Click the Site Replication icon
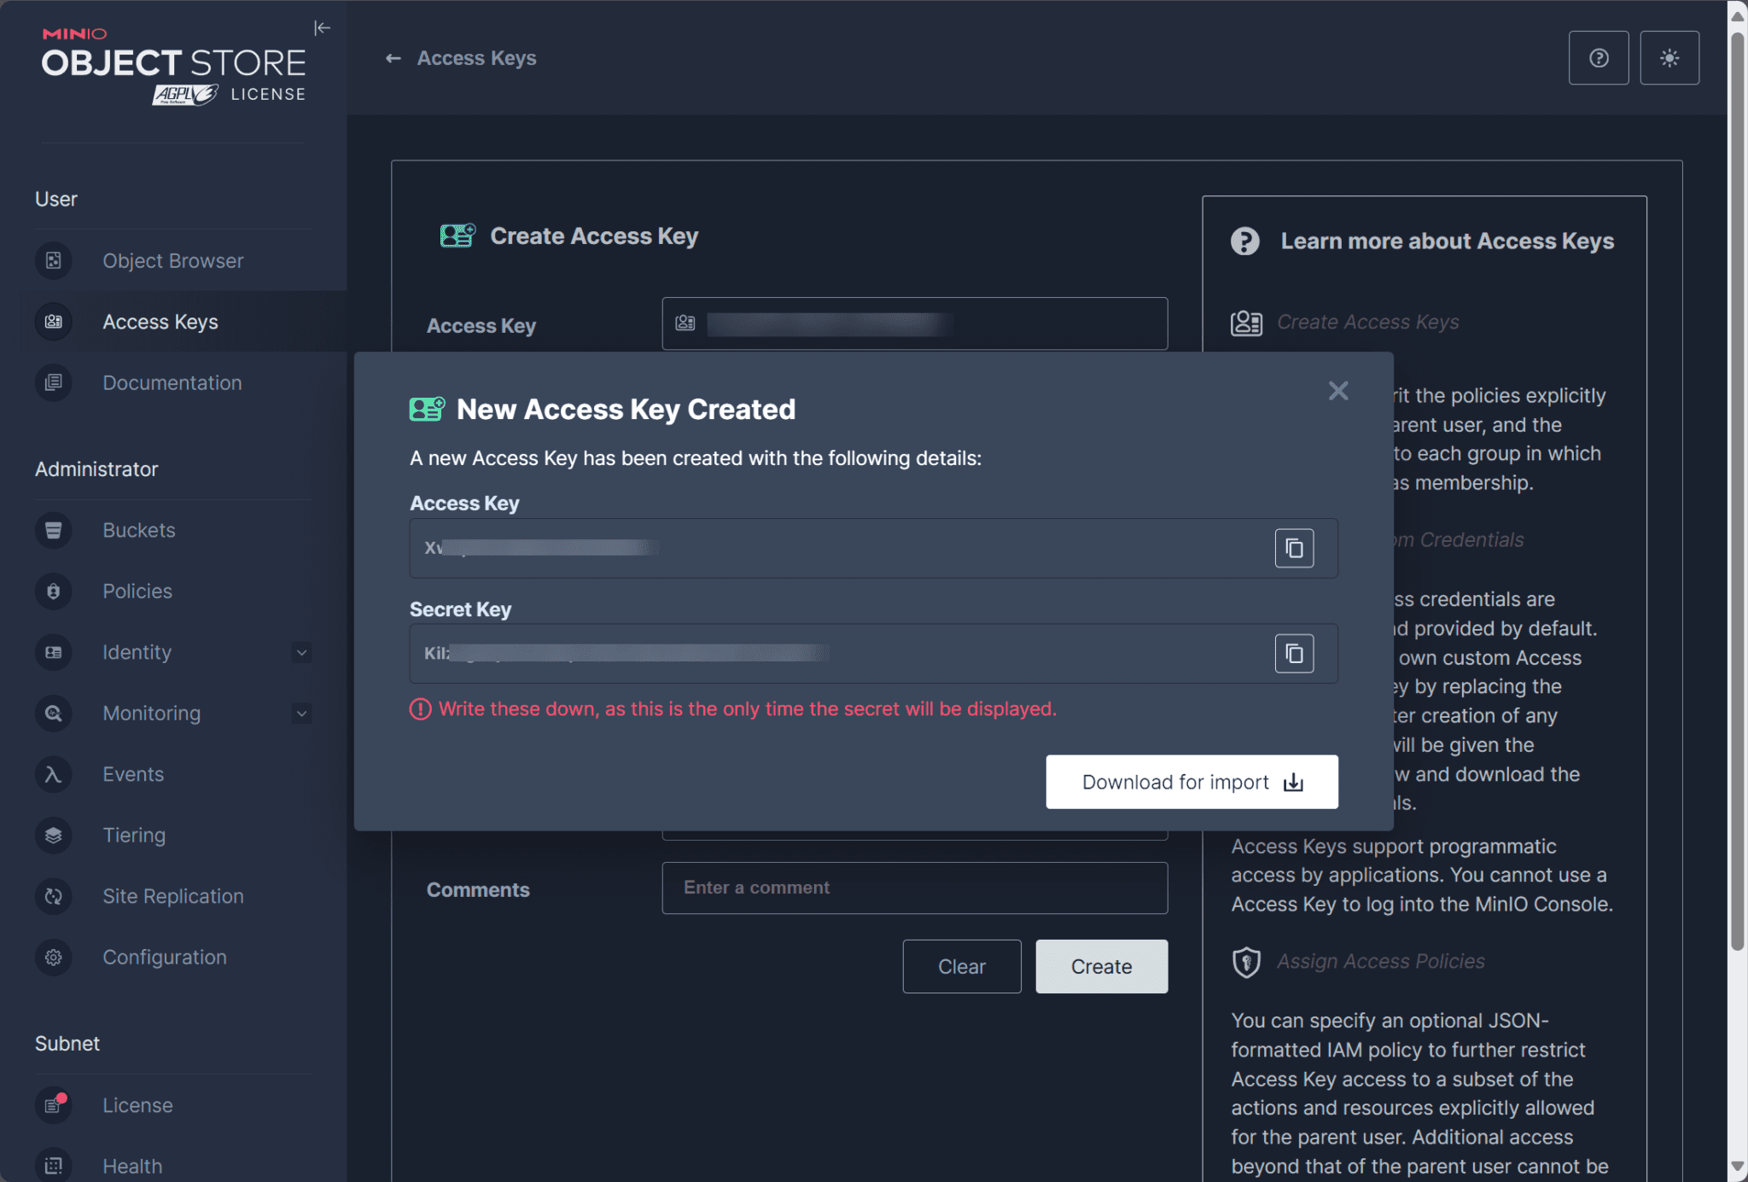The height and width of the screenshot is (1182, 1748). tap(53, 896)
